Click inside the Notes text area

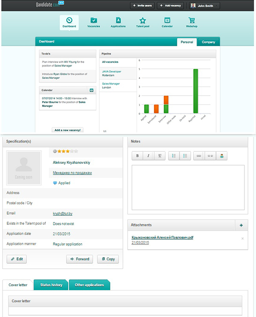click(188, 187)
